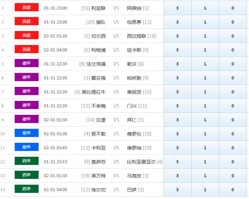Choose 3 for the 那不勒斯 vs 佛罗伦萨 match
Screen dimensions: 249x199
177,134
